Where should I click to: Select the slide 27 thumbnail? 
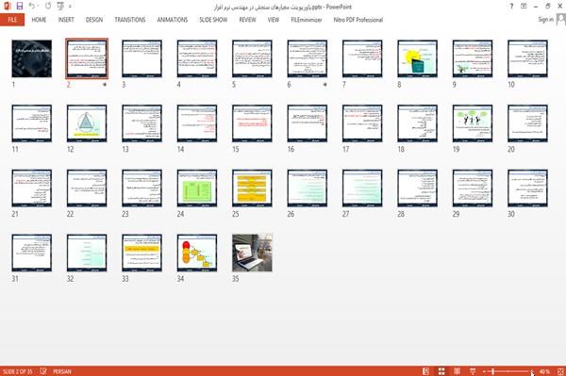(362, 188)
